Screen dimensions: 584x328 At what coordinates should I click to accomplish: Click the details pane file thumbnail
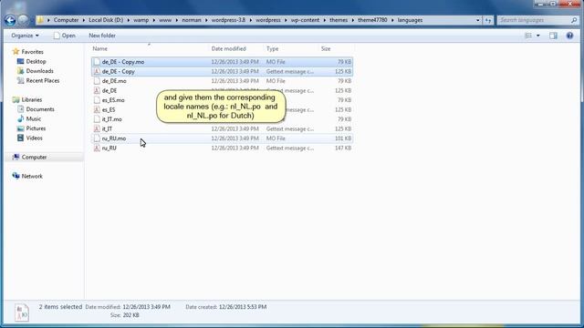(x=22, y=313)
